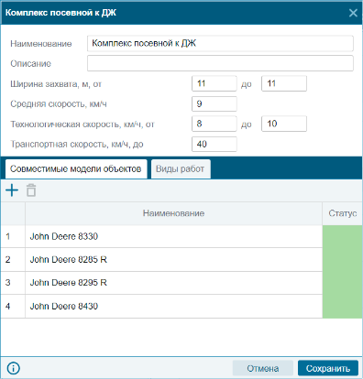This screenshot has height=379, width=363.
Task: Switch to the Виды работ tab
Action: (181, 169)
